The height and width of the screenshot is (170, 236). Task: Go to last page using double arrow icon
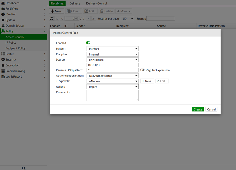tap(94, 19)
